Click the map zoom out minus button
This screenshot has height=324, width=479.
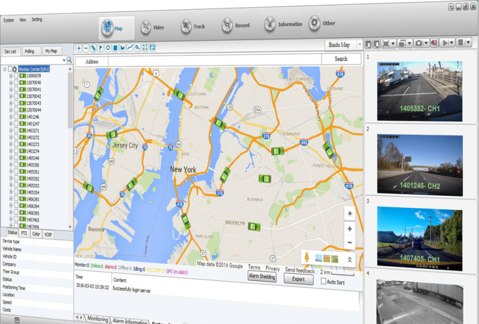350,243
